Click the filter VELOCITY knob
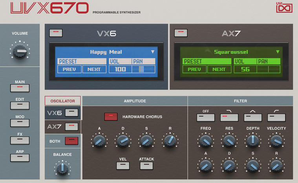The width and height of the screenshot is (298, 183). coord(276,141)
